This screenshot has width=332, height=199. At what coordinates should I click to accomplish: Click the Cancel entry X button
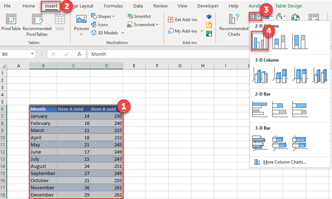(54, 54)
